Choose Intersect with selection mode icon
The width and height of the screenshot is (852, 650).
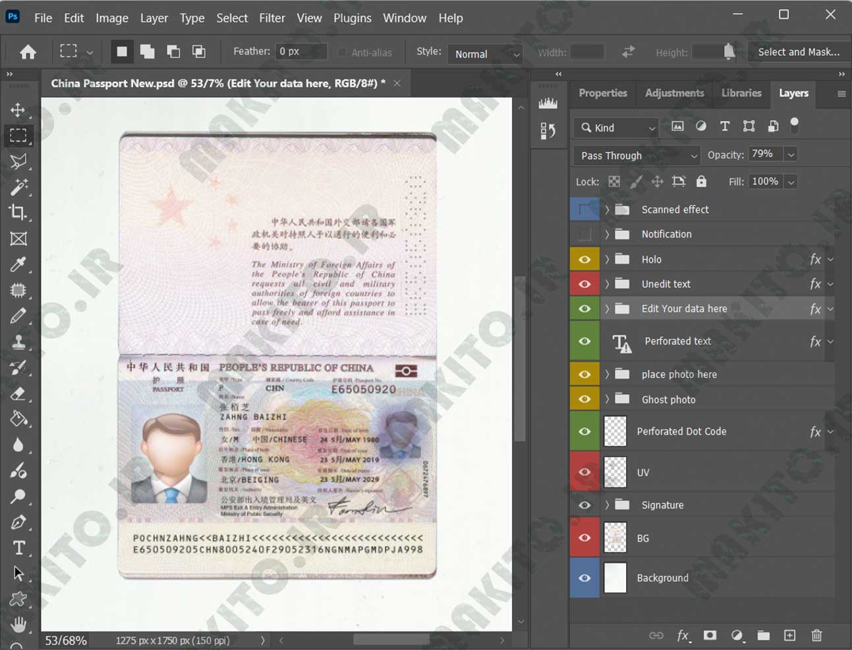[199, 51]
